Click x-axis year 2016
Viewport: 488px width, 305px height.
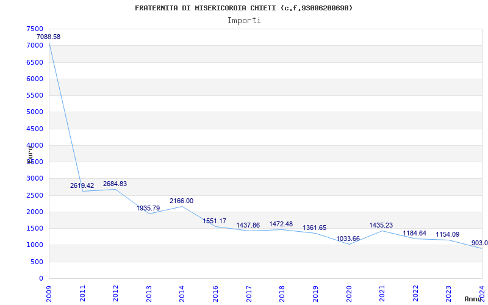(215, 294)
